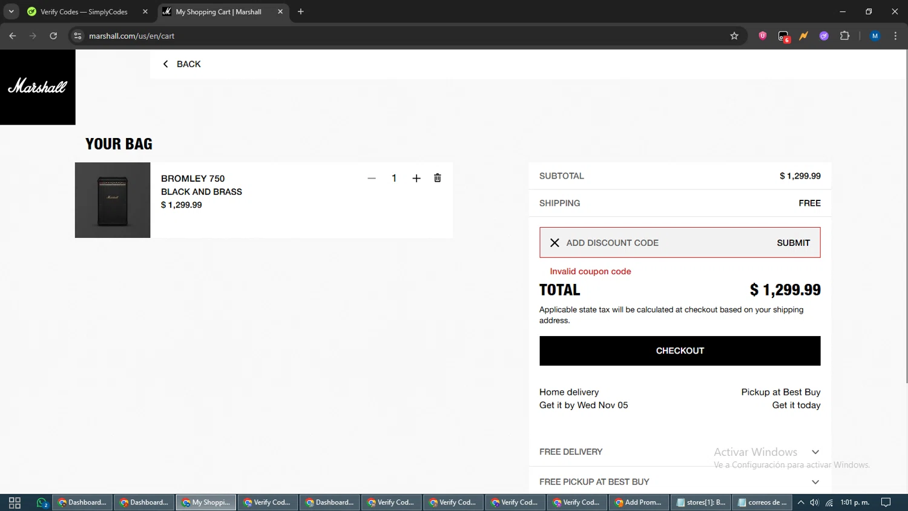Click the 'Invalid coupon code' error message

point(590,271)
